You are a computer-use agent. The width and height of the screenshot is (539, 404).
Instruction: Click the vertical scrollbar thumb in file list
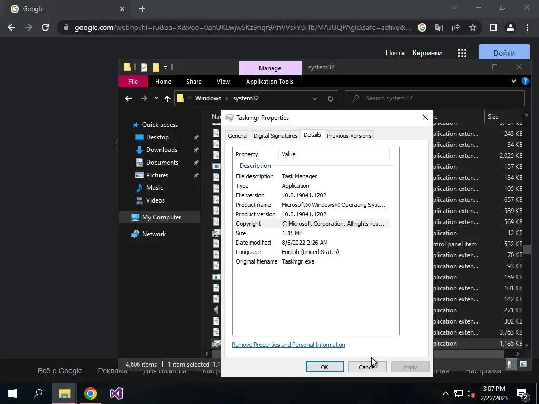[x=526, y=248]
